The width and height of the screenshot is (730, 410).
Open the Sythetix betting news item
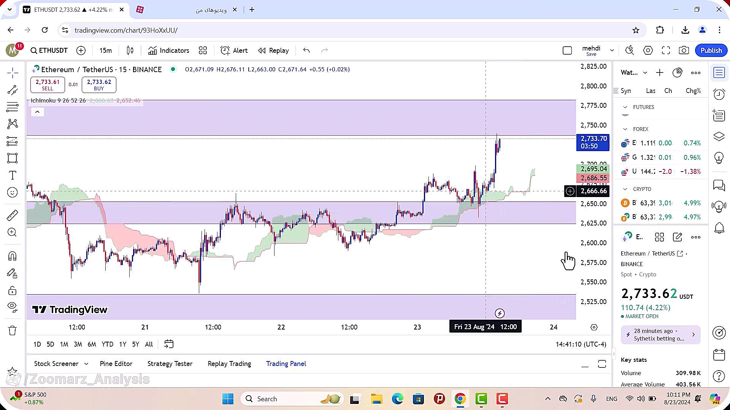[x=660, y=335]
